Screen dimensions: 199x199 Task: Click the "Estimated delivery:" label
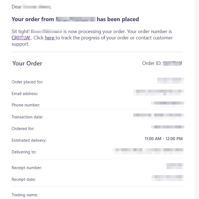coord(29,140)
